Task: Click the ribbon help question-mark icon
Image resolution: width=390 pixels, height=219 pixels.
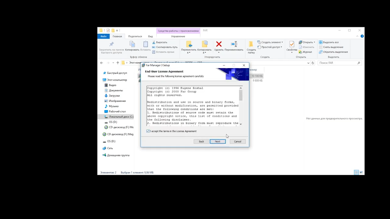Action: click(x=362, y=36)
